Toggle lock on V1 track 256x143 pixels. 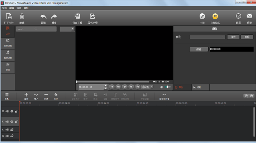pyautogui.click(x=16, y=121)
